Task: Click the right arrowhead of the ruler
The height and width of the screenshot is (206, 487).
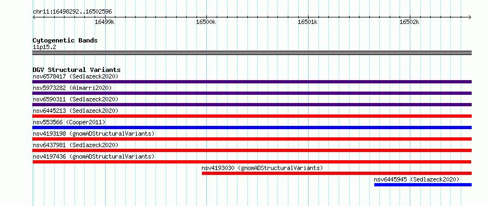Action: [470, 17]
